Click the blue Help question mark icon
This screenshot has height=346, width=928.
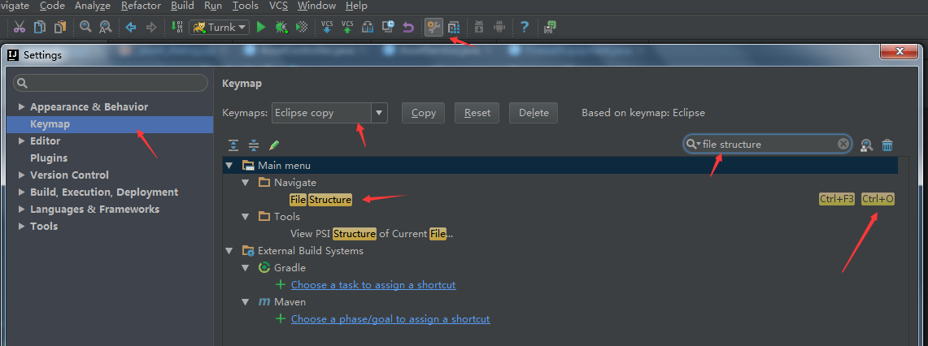point(525,27)
